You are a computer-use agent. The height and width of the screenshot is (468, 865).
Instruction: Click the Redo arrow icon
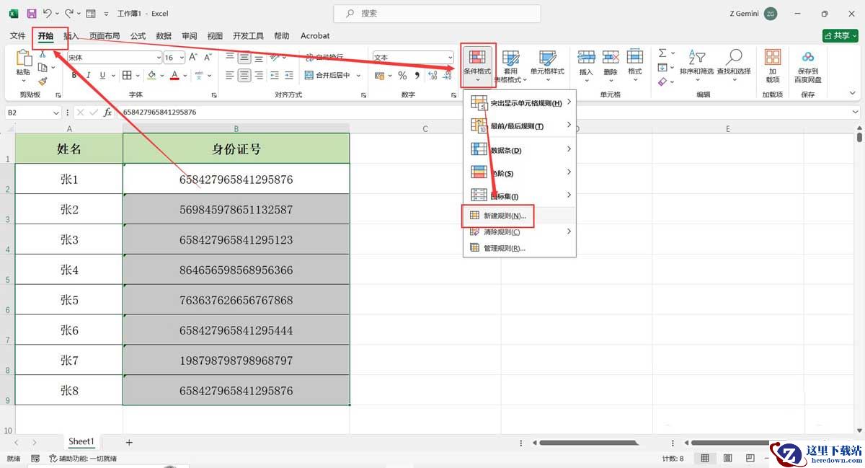point(69,14)
